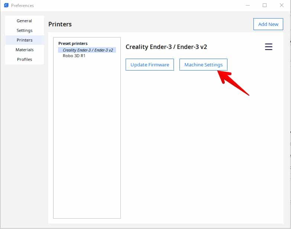
Task: Switch to the Settings page
Action: pos(25,30)
